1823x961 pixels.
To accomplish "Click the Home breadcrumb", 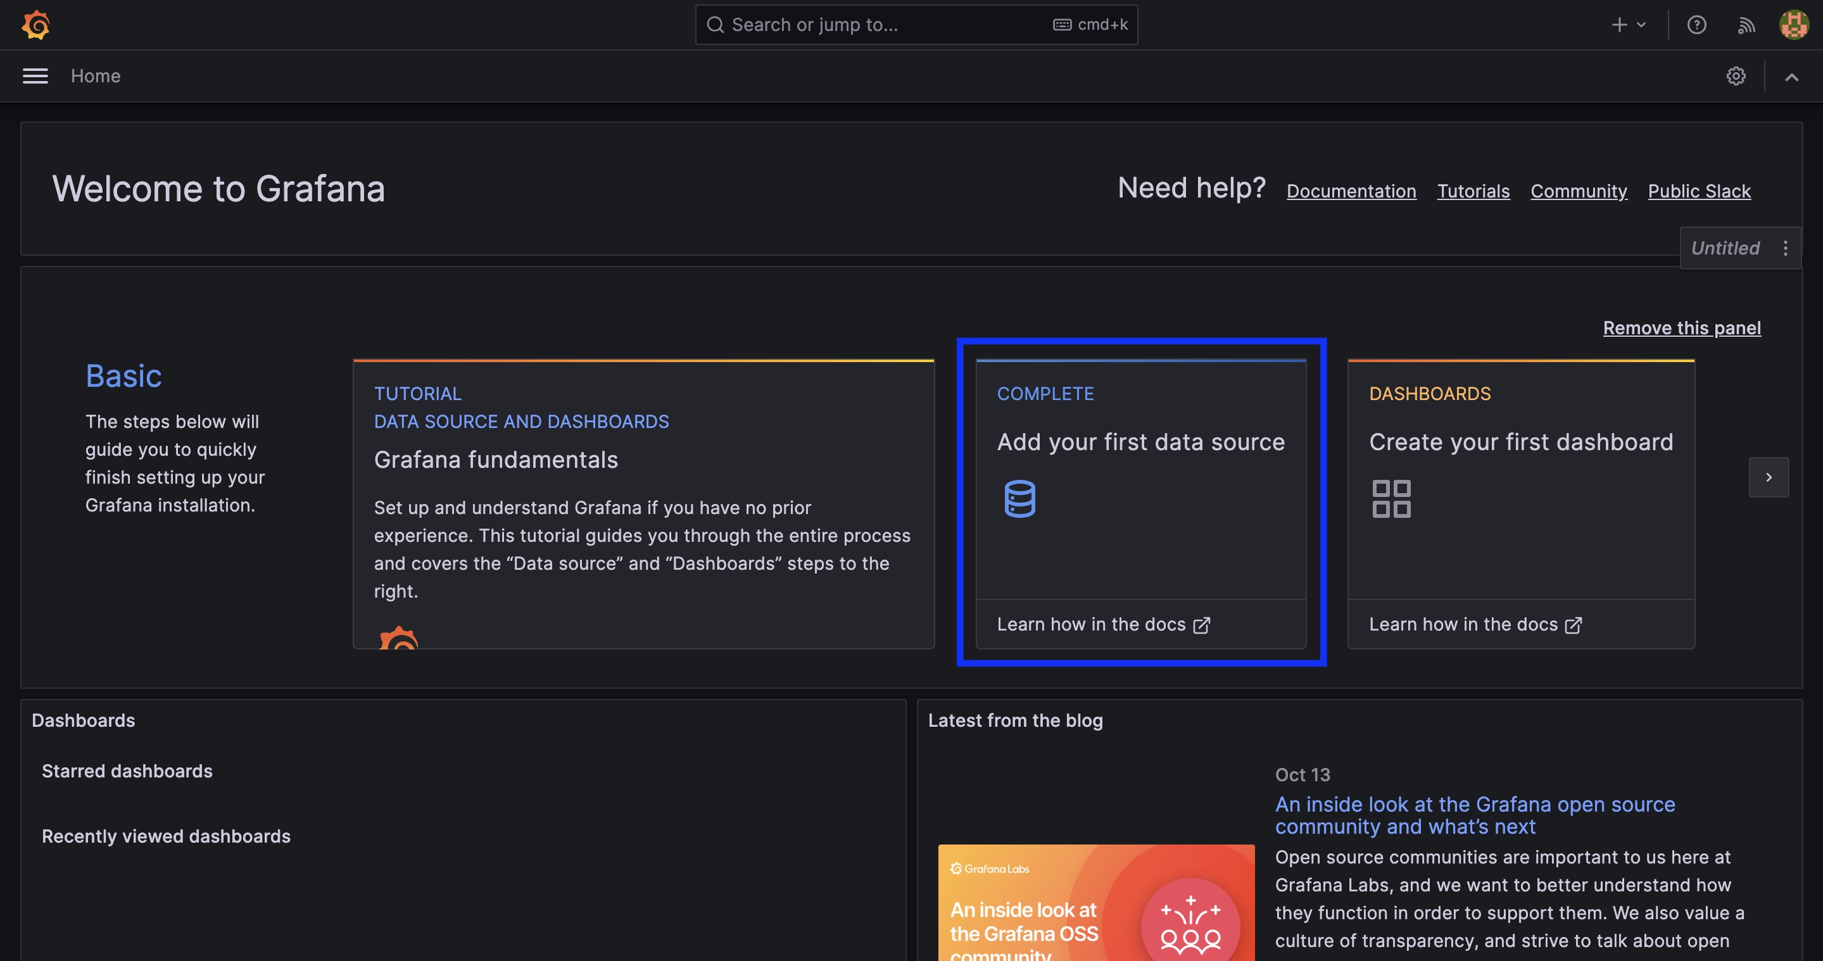I will (96, 76).
